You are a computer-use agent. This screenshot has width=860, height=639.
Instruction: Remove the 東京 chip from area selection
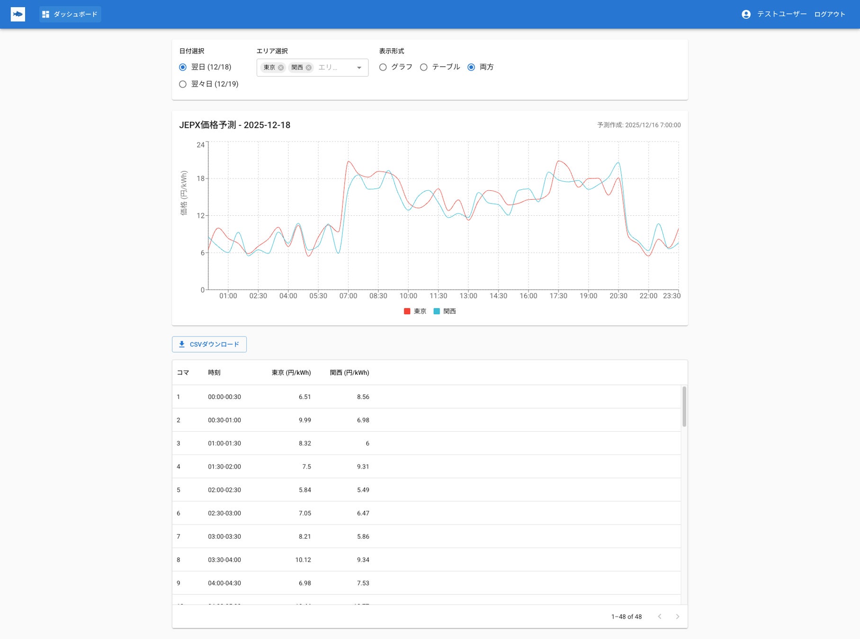point(281,68)
